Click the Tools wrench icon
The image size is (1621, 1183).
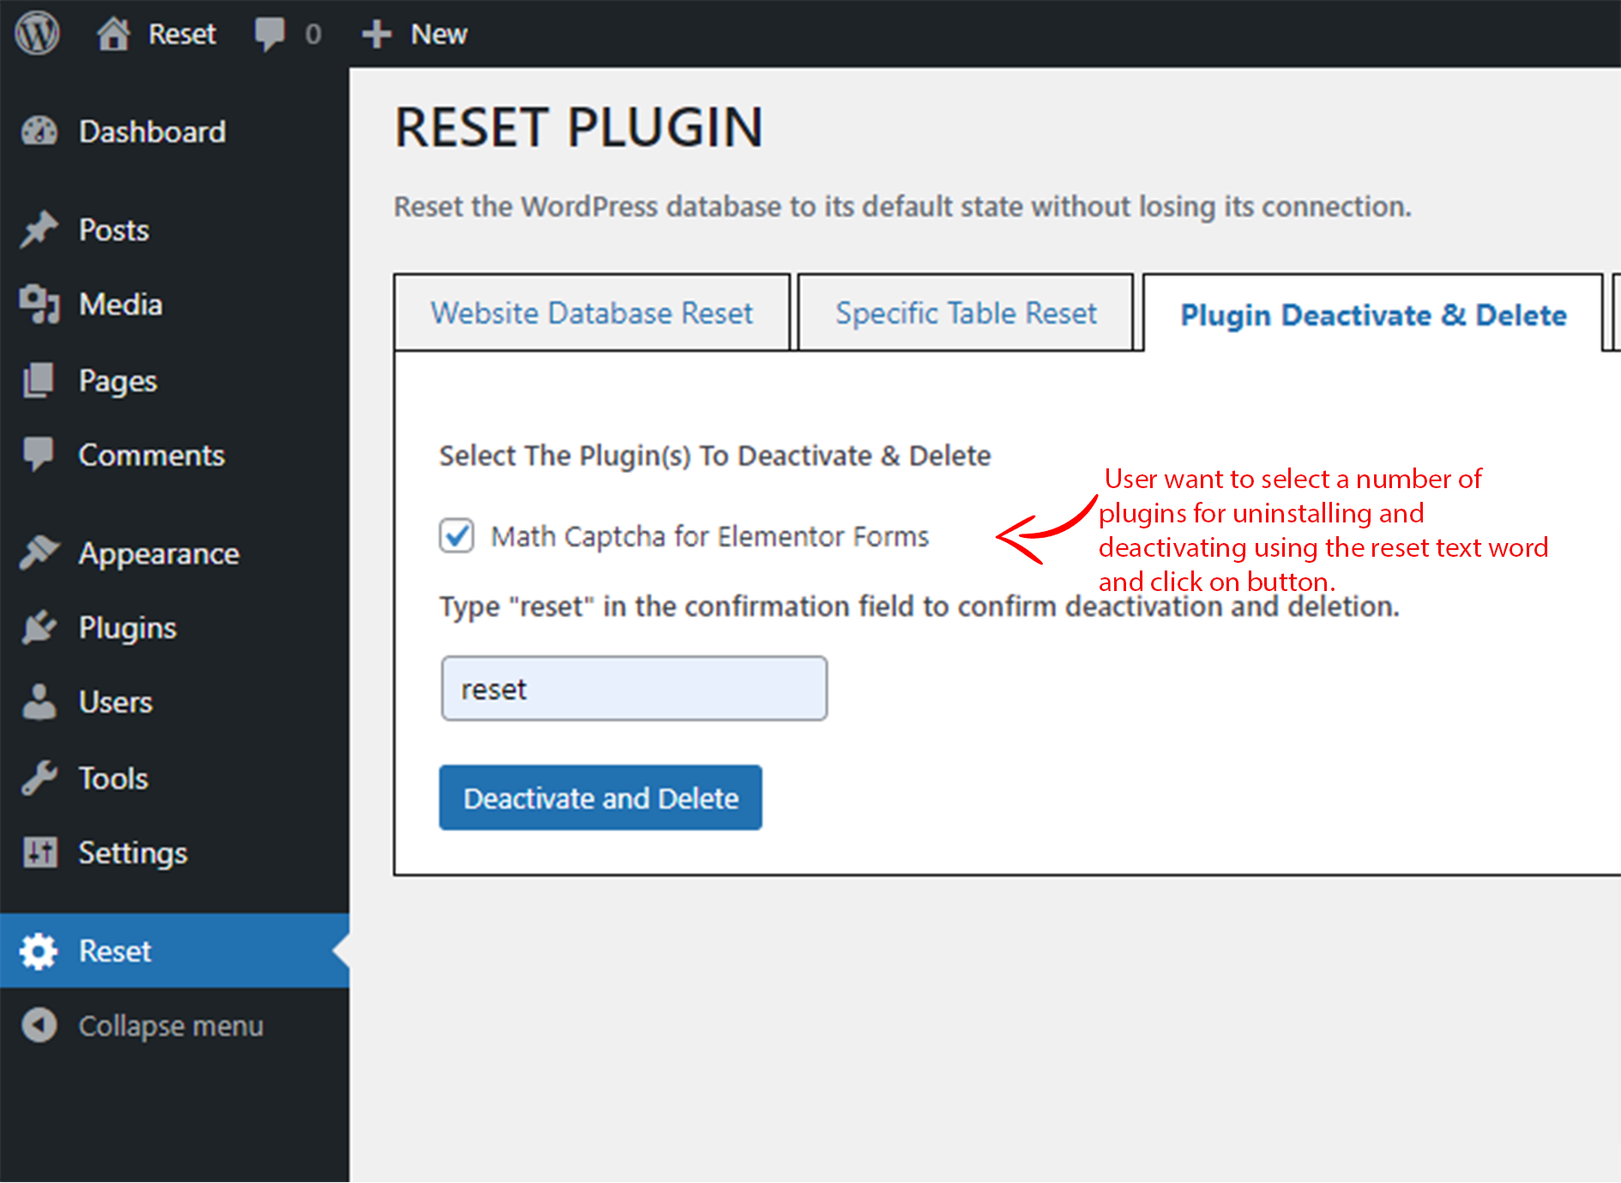click(x=39, y=778)
